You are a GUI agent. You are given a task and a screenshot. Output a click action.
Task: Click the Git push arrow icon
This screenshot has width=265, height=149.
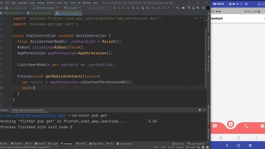(x=168, y=8)
